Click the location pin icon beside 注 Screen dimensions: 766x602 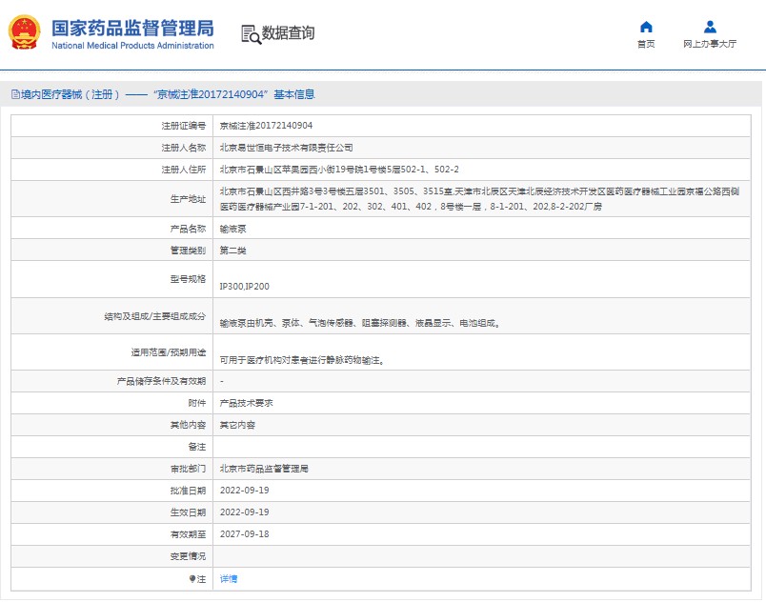click(192, 579)
